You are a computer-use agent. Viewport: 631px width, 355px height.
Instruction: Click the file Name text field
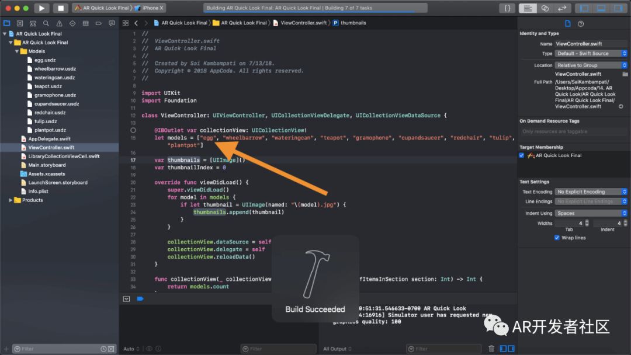click(590, 44)
